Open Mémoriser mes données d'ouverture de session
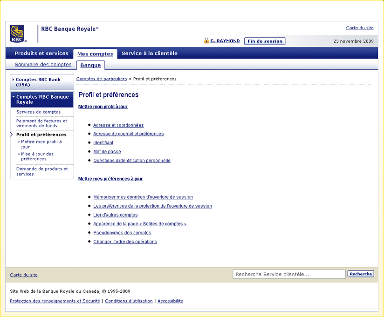This screenshot has width=384, height=317. point(143,197)
